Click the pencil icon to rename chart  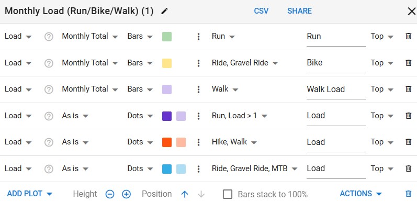point(165,11)
